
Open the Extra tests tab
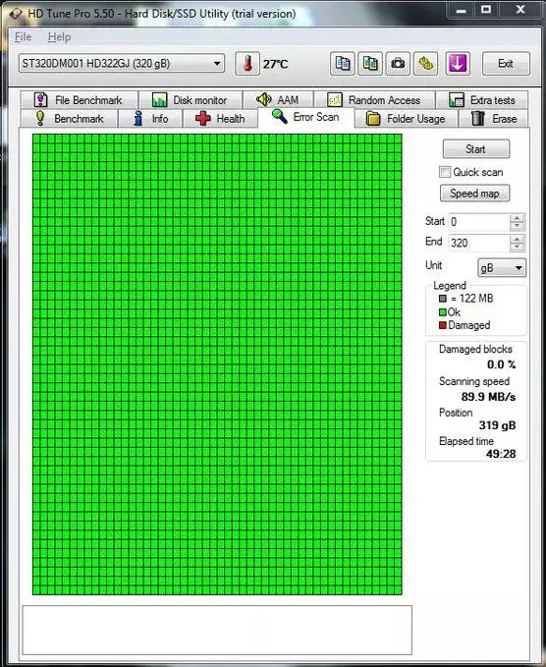pos(482,100)
